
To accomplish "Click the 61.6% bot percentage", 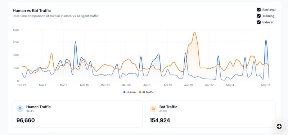I will click(x=163, y=111).
